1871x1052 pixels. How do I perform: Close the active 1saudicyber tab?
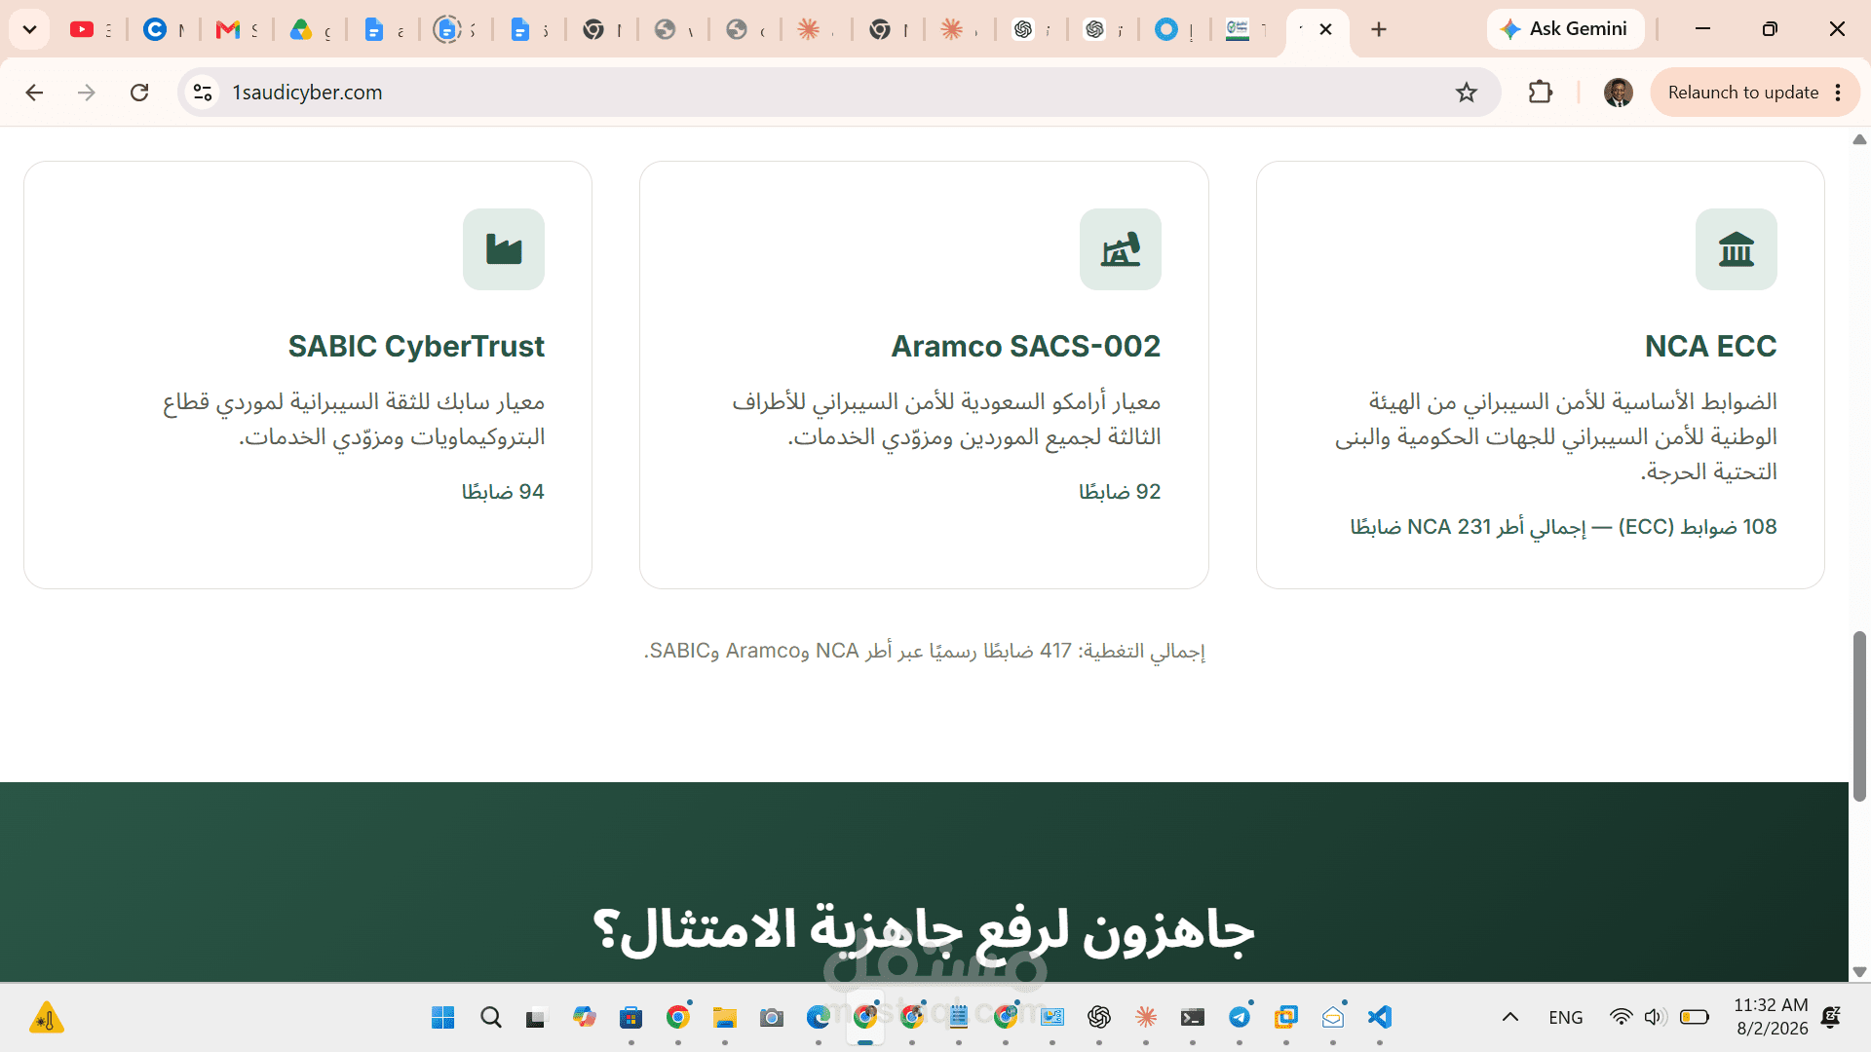point(1325,30)
